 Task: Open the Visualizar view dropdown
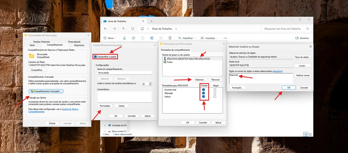[x=209, y=38]
